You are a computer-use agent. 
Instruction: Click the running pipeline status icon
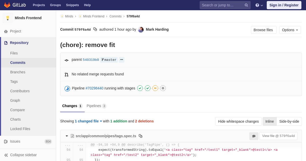pos(67,88)
